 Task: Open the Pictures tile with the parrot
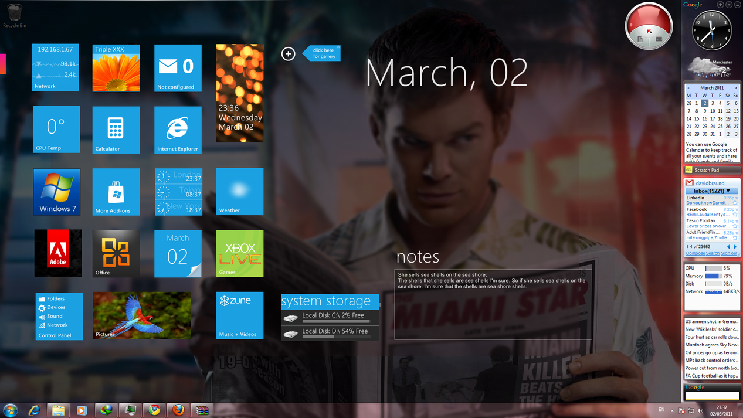point(142,315)
